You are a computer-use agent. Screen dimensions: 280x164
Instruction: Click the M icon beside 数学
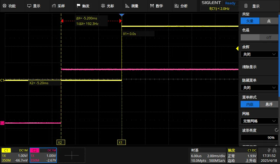pyautogui.click(x=152, y=6)
